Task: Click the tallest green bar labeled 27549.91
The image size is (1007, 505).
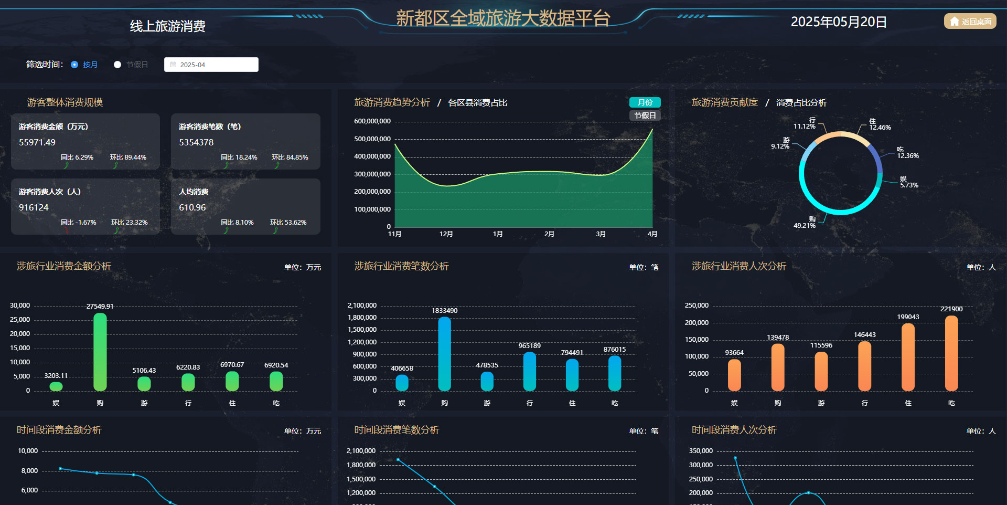Action: (x=100, y=352)
